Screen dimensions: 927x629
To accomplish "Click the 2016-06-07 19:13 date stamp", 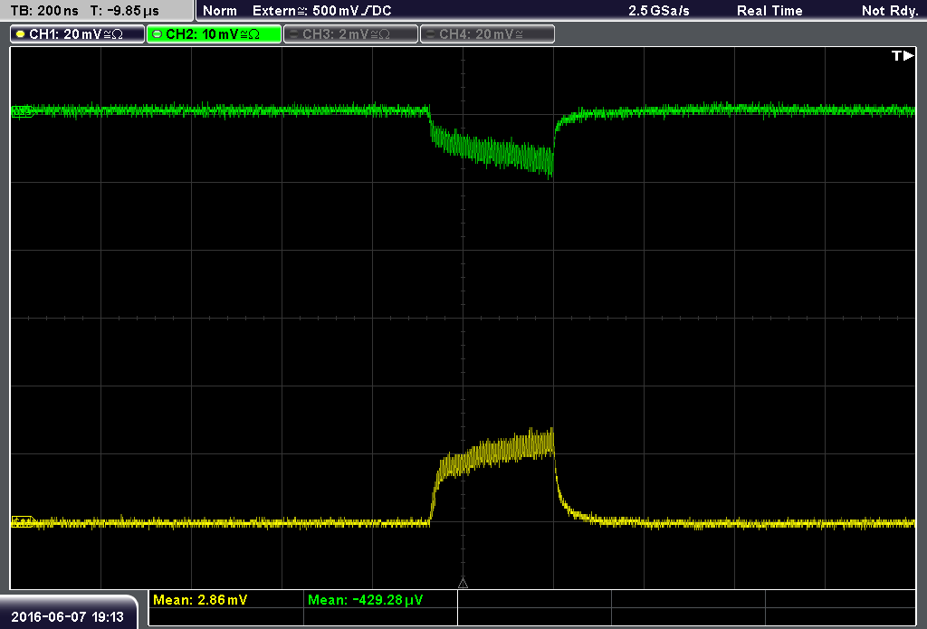I will [x=67, y=617].
